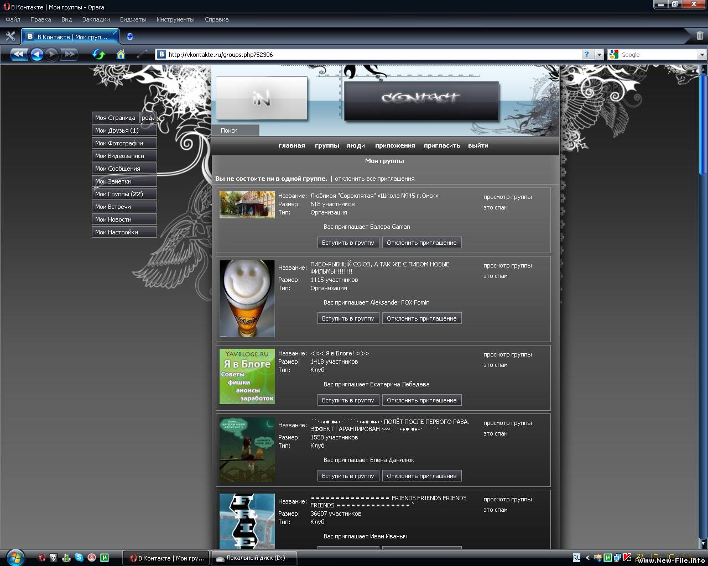708x566 pixels.
Task: Open the Мои Сообщения sidebar link
Action: coord(124,169)
